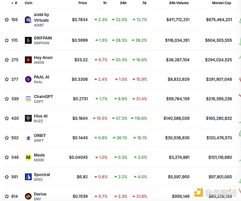Screen dimensions: 241x201
Task: Sort by the 7d change header
Action: (x=144, y=3)
